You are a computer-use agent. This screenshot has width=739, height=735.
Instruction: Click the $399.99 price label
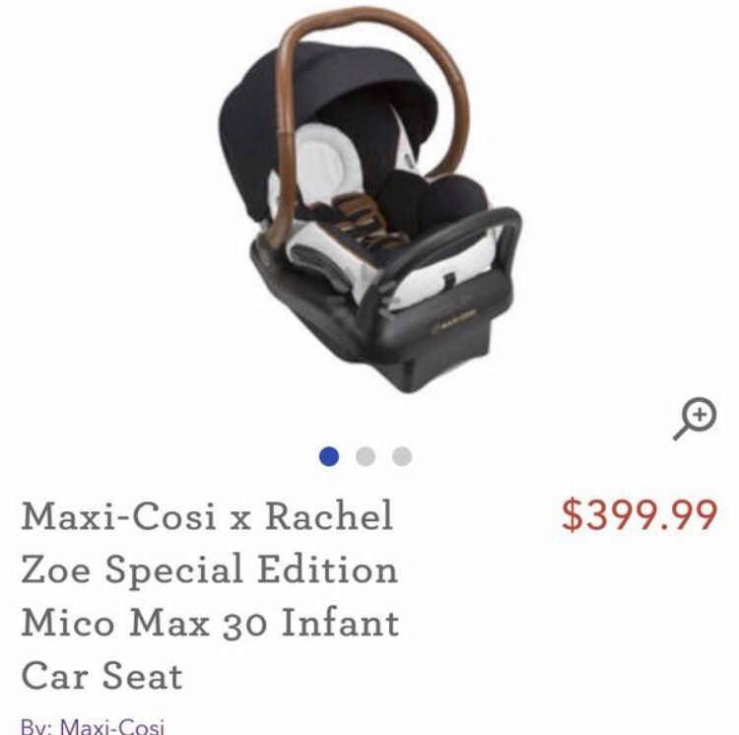[639, 516]
